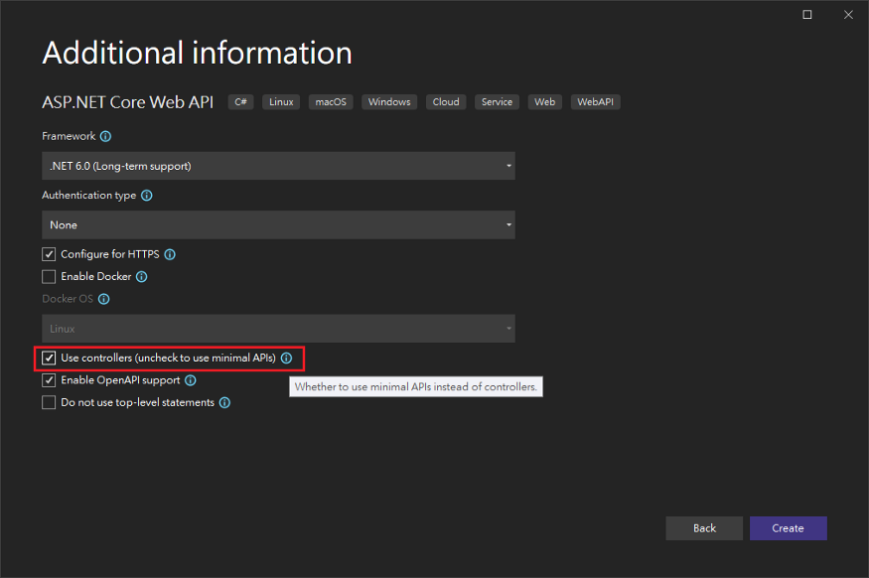
Task: Select the C# project tag
Action: pyautogui.click(x=239, y=101)
